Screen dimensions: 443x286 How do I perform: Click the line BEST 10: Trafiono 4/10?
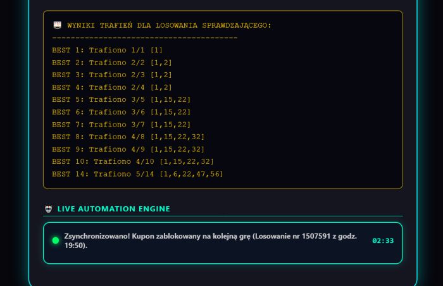coord(133,161)
